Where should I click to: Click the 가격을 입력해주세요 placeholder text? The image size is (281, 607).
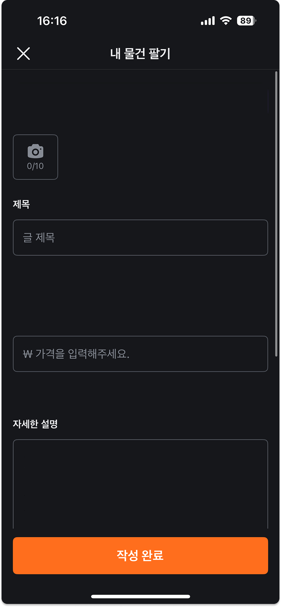[x=82, y=354]
